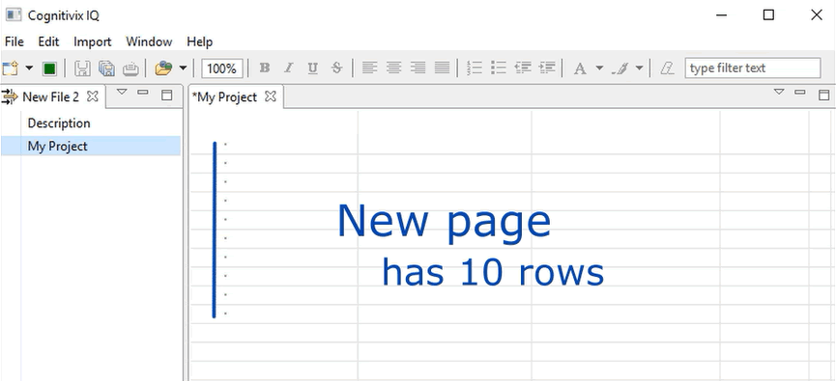Select the *My Project editor tab
The height and width of the screenshot is (381, 836).
click(x=224, y=97)
